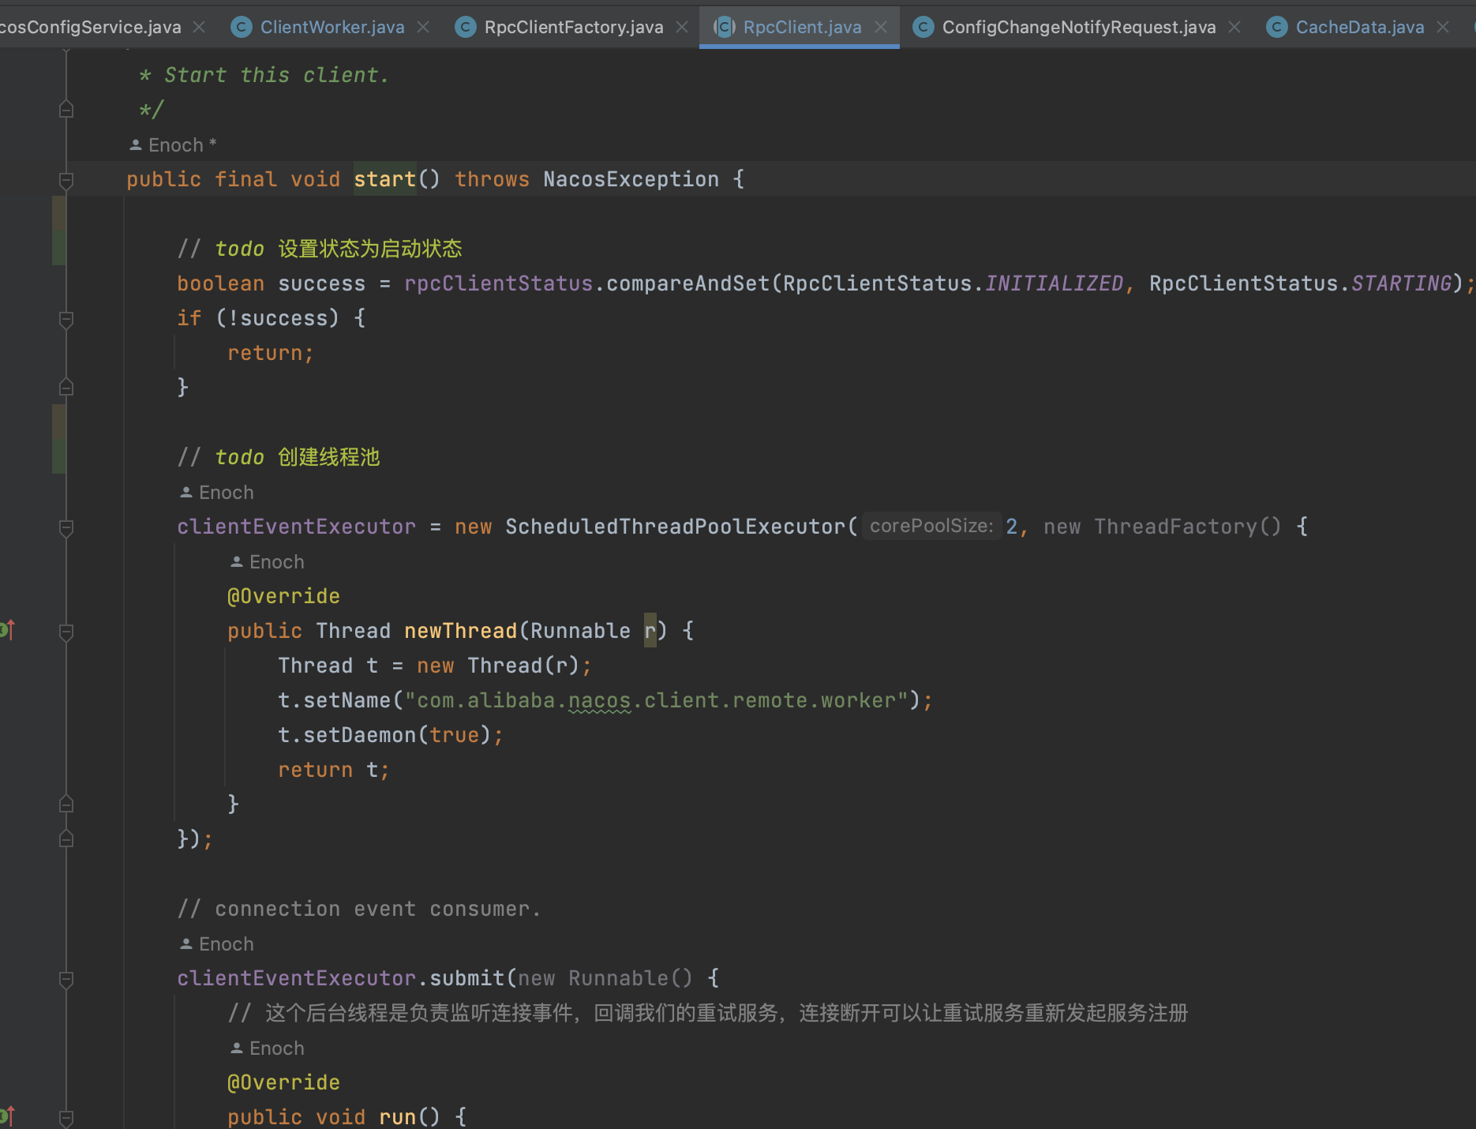Open the ConfigChangeNotifyRequest.java tab
This screenshot has height=1129, width=1476.
point(1079,27)
